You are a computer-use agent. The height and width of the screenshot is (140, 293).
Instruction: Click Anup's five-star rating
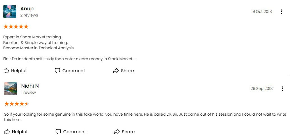16,27
